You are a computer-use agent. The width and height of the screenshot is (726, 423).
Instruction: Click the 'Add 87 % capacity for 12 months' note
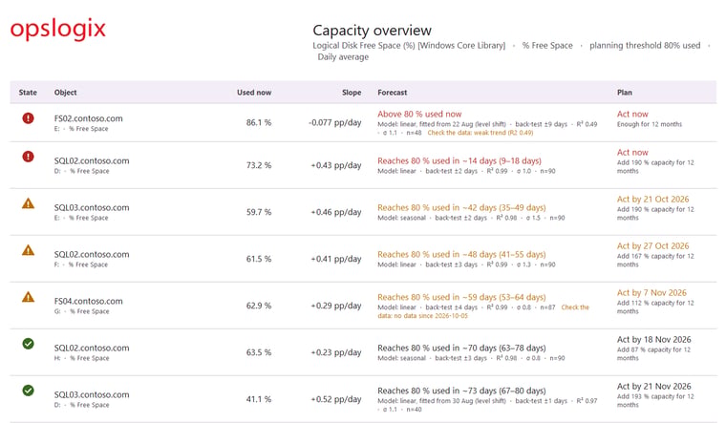coord(653,353)
